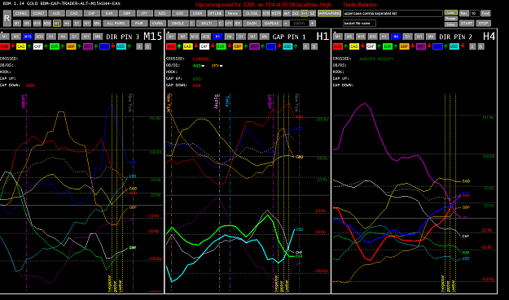This screenshot has height=300, width=509.
Task: Select the CORE7 basket button
Action: click(38, 13)
